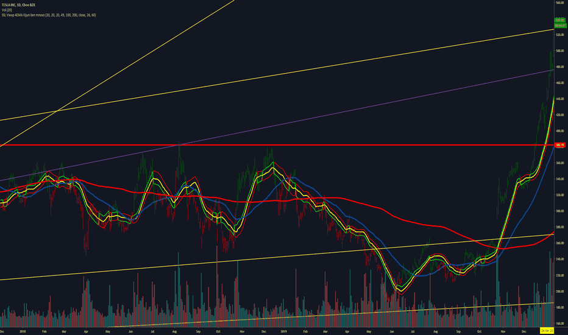Select the Vol (20) indicator label
Image resolution: width=568 pixels, height=335 pixels.
point(7,10)
